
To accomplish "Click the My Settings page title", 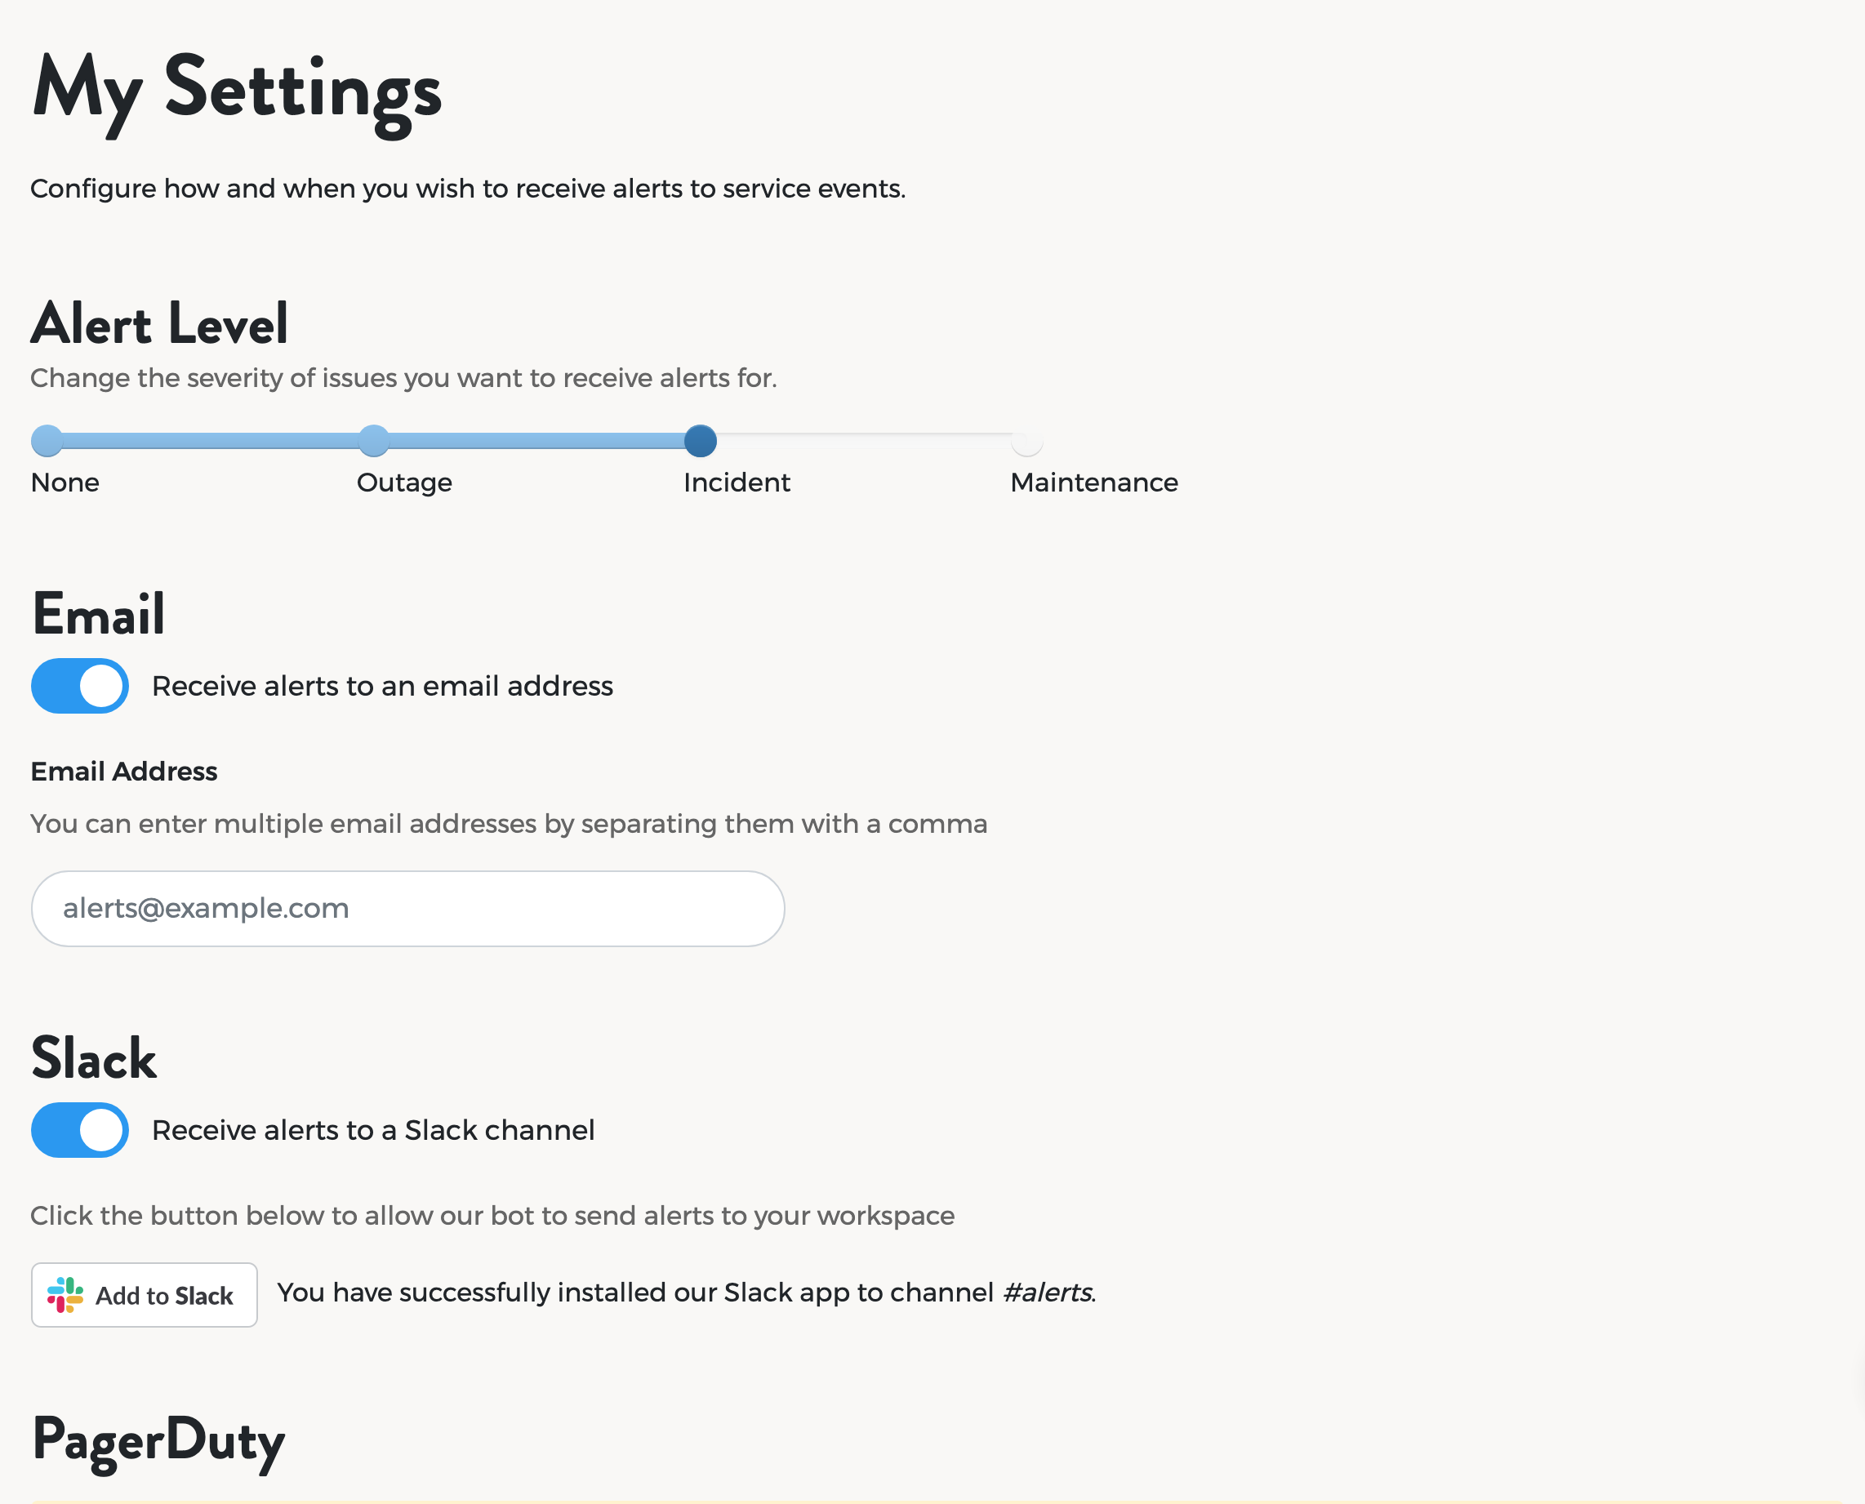I will tap(237, 91).
